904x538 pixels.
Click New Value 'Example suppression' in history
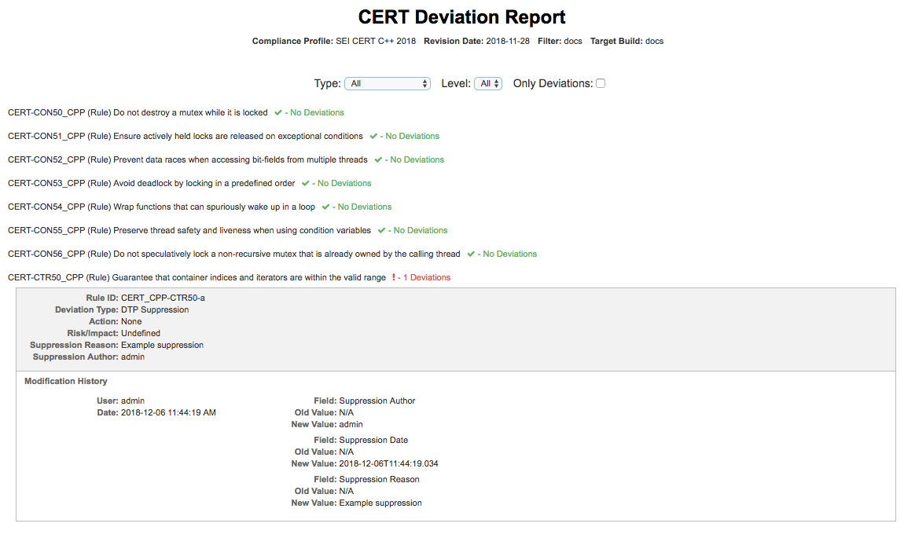tap(380, 503)
